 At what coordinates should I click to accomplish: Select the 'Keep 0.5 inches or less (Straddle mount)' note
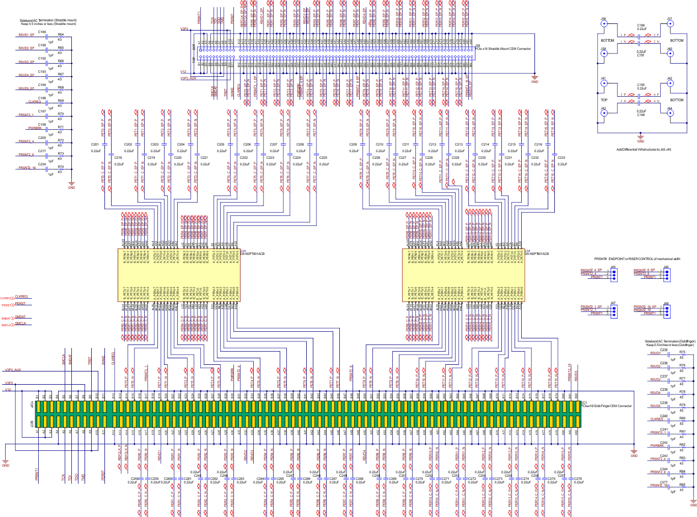pos(49,24)
